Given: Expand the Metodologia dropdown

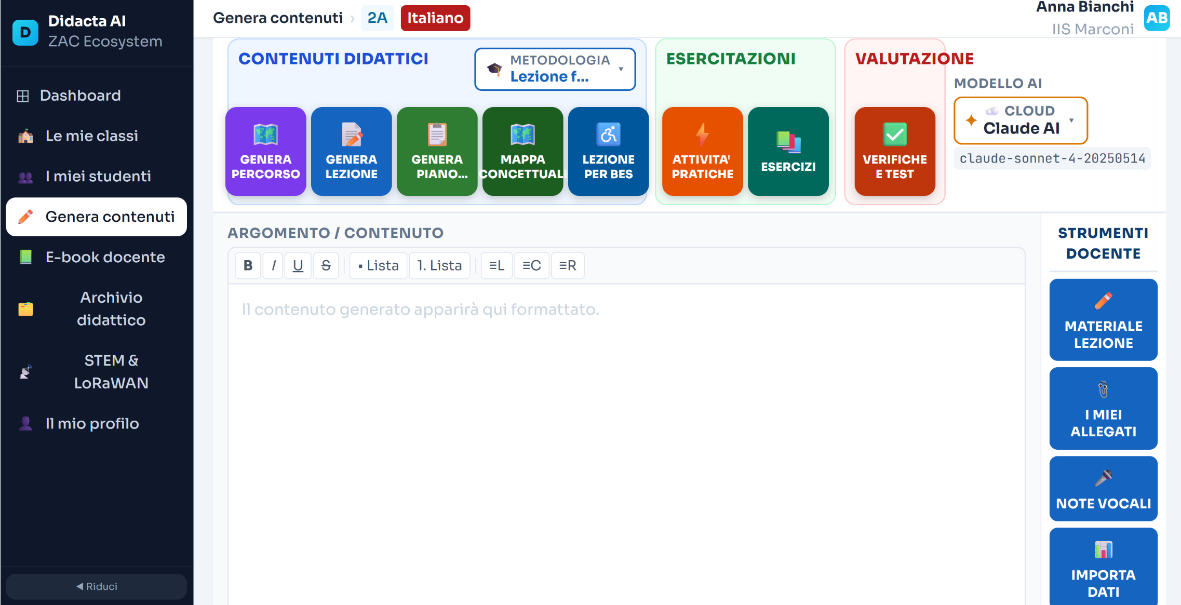Looking at the screenshot, I should [555, 69].
